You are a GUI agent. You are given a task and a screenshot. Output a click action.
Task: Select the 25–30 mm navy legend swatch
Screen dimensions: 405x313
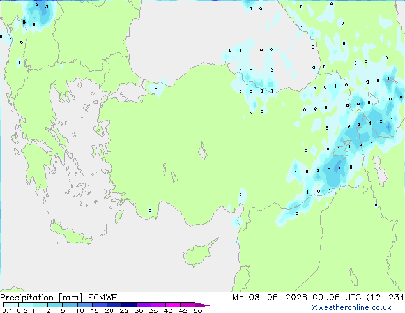click(129, 305)
